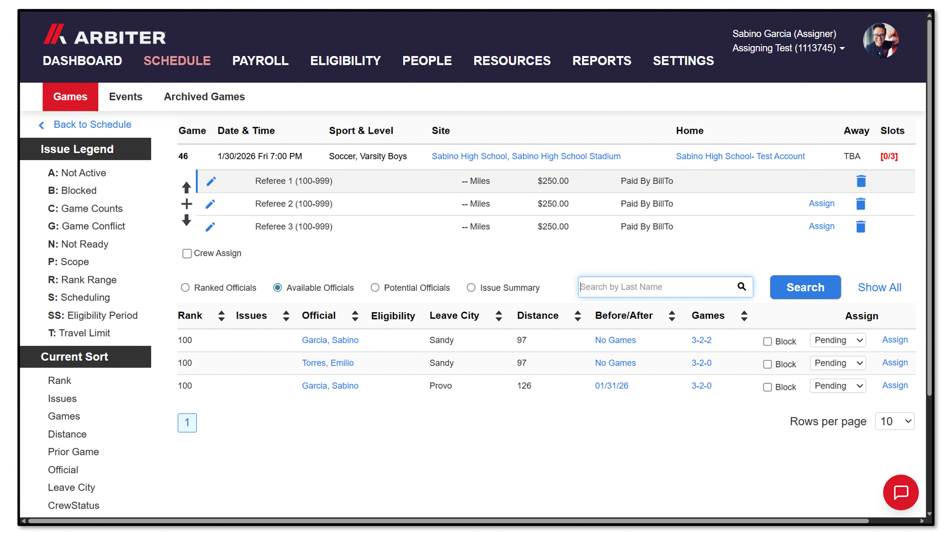Add a slot using the plus icon

[x=186, y=204]
